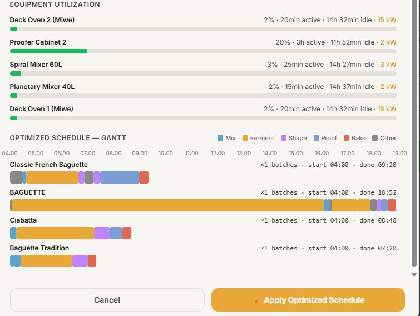Click the Proof legend color swatch
420x316 pixels.
pos(317,138)
